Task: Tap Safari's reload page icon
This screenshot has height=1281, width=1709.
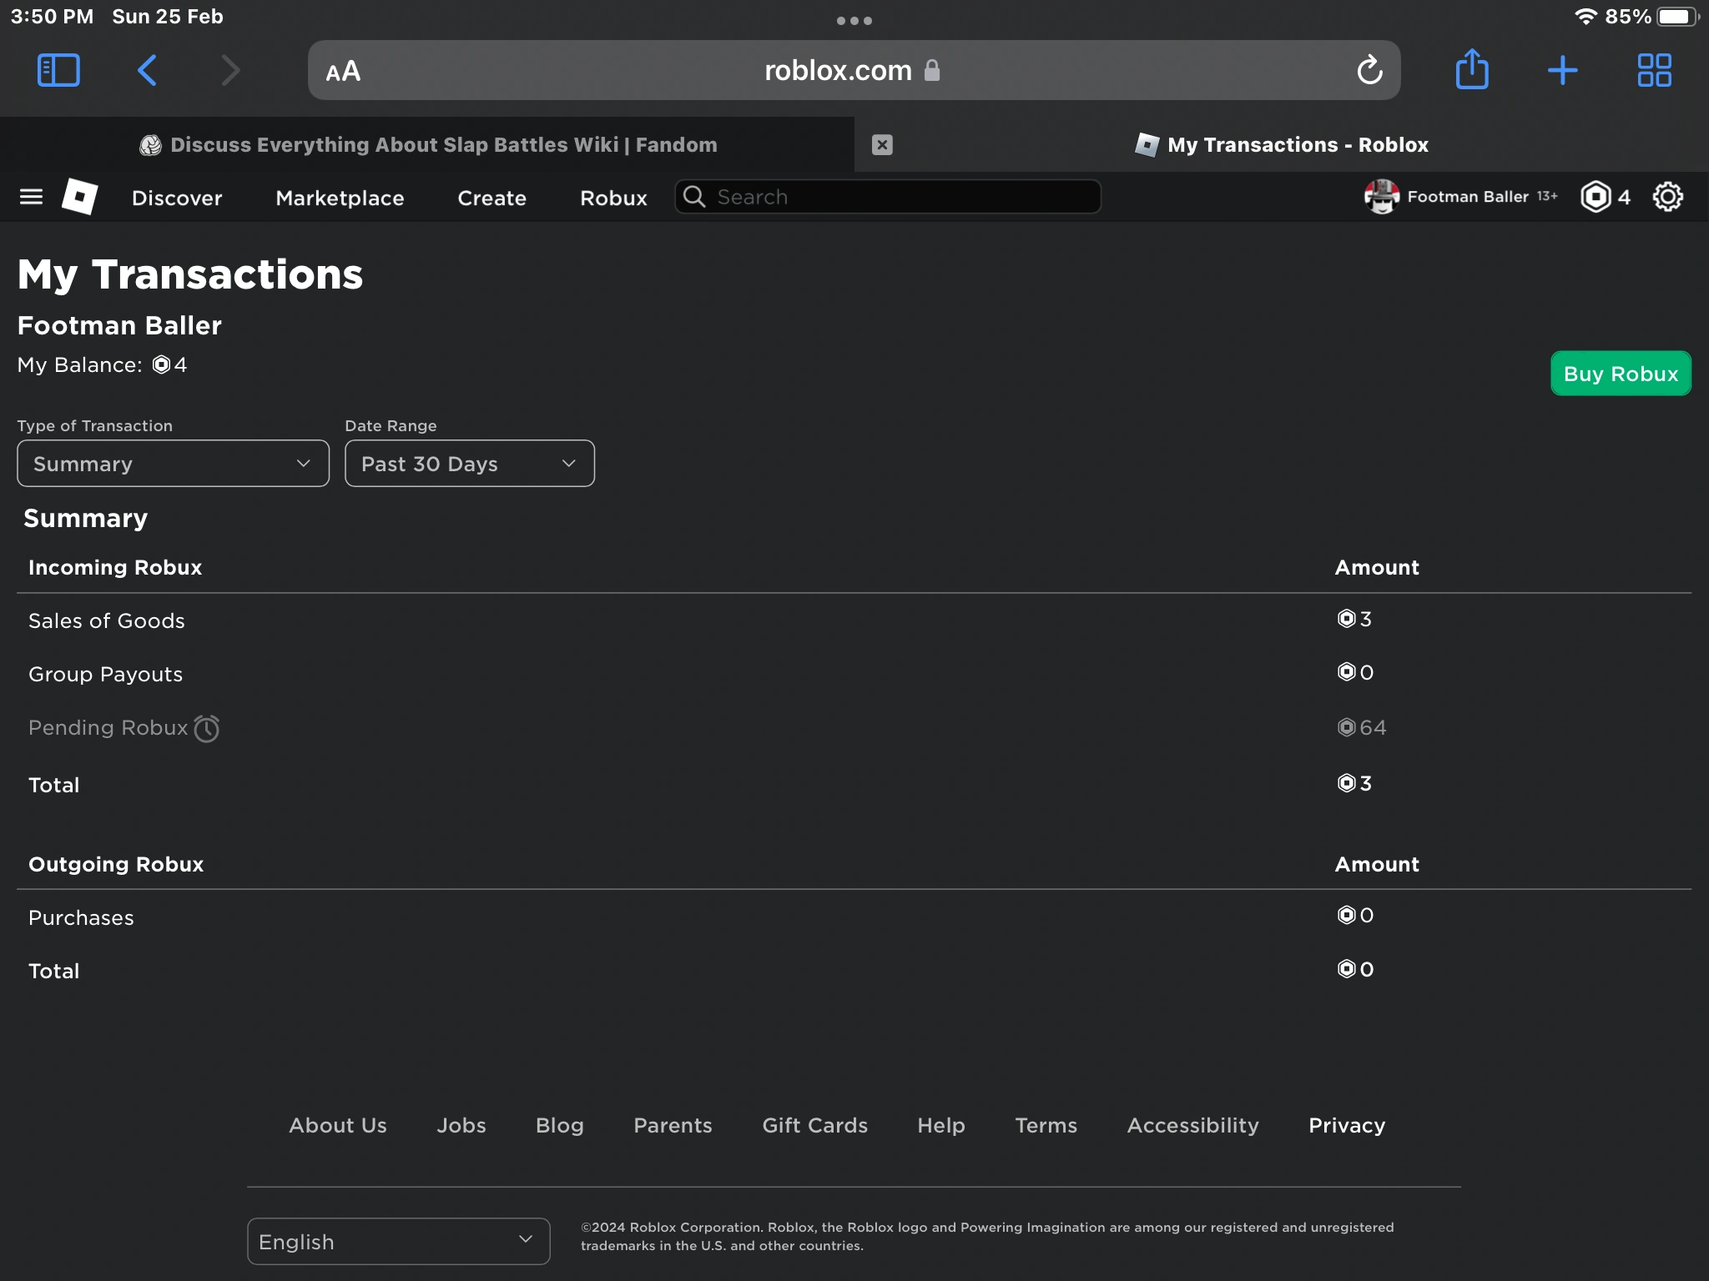Action: [1369, 71]
